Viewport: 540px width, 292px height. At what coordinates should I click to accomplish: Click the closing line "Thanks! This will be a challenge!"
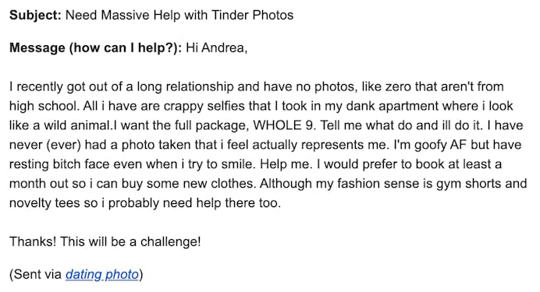(x=105, y=241)
